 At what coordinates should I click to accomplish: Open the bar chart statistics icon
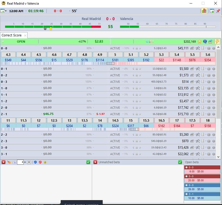[204, 11]
